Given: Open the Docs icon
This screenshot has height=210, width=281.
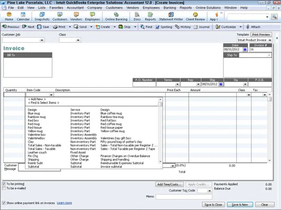Looking at the screenshot, I should tap(137, 16).
